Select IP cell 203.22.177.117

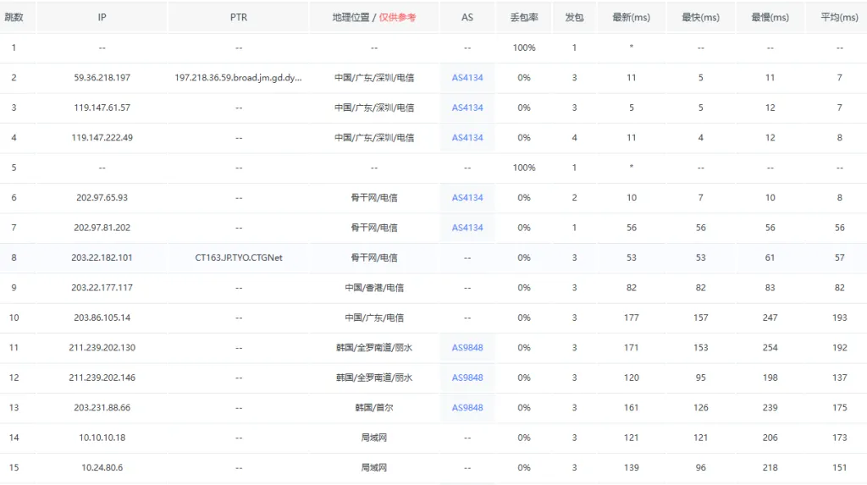point(102,288)
